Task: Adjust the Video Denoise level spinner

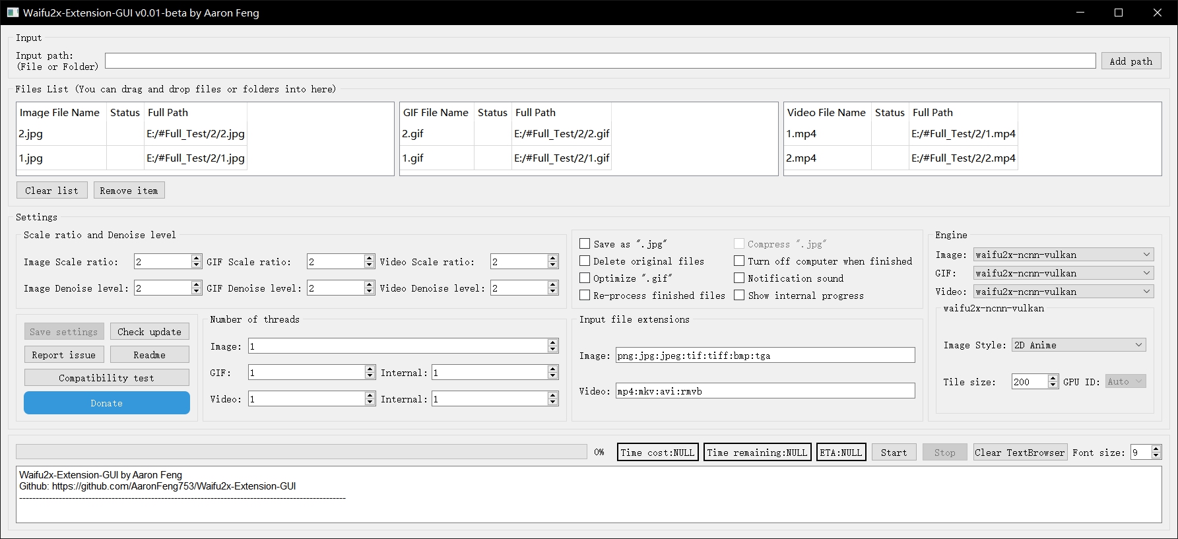Action: [524, 288]
